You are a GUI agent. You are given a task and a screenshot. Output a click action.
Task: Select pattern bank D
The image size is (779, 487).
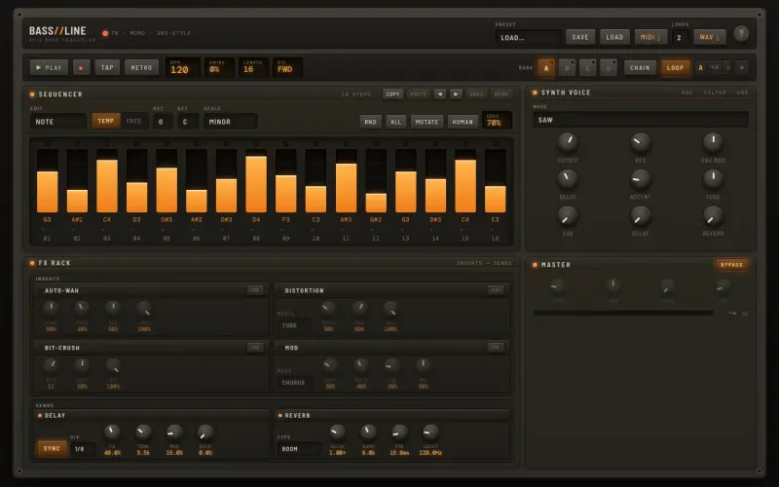[608, 68]
